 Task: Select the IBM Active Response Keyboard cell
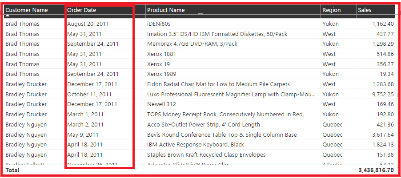196,144
